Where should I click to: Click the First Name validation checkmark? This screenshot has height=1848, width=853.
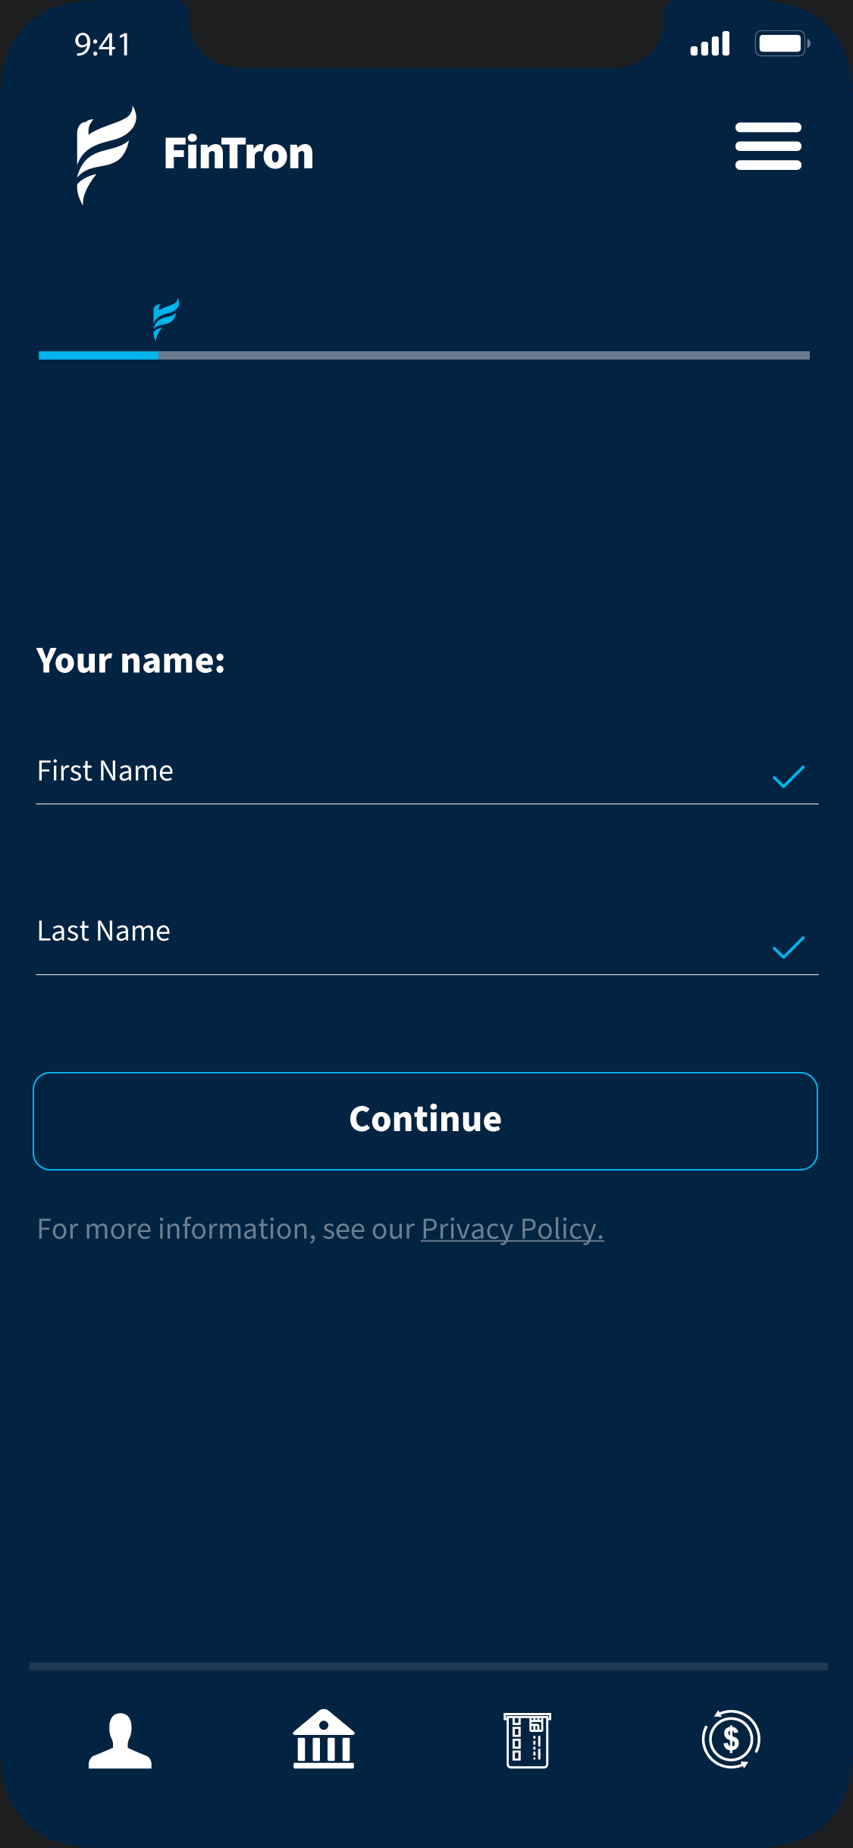click(x=788, y=777)
